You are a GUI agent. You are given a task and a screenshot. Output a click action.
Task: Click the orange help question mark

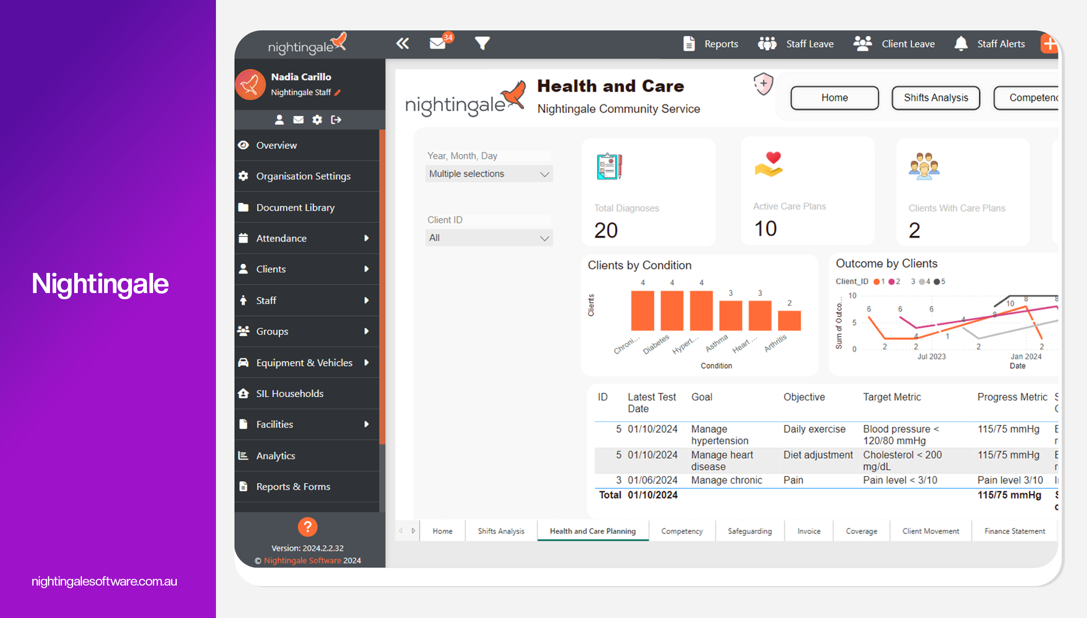[307, 526]
